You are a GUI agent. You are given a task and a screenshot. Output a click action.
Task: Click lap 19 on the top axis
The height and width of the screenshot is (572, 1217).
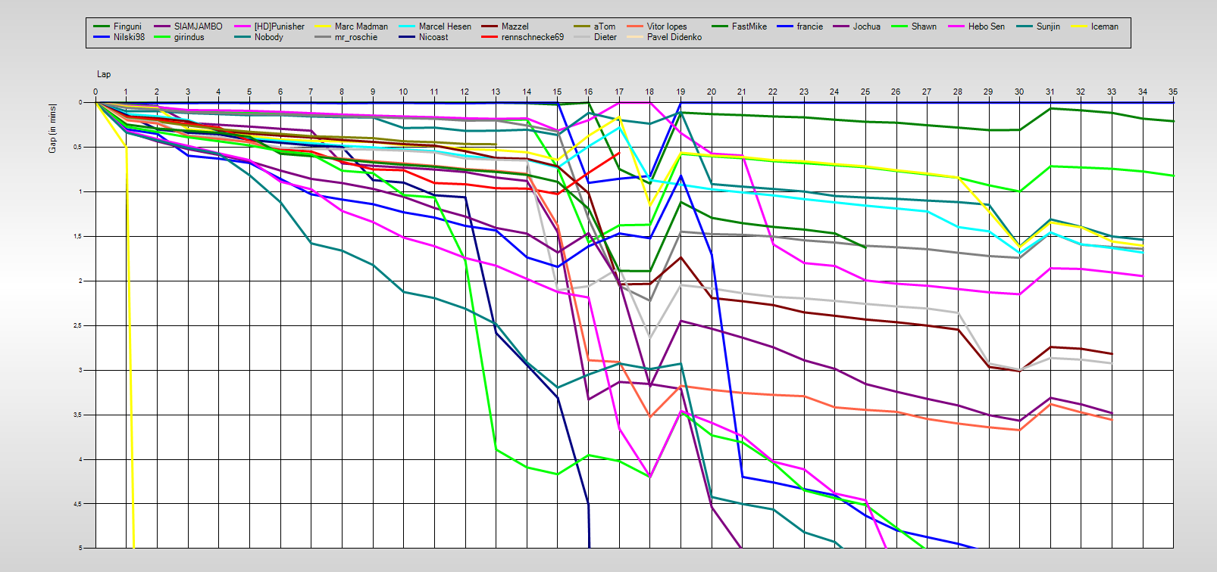coord(680,92)
